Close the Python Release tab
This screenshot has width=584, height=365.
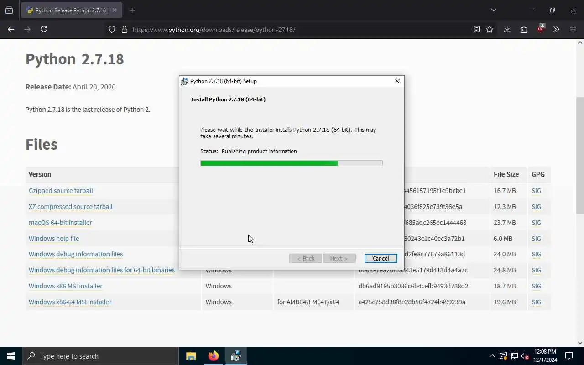click(115, 10)
